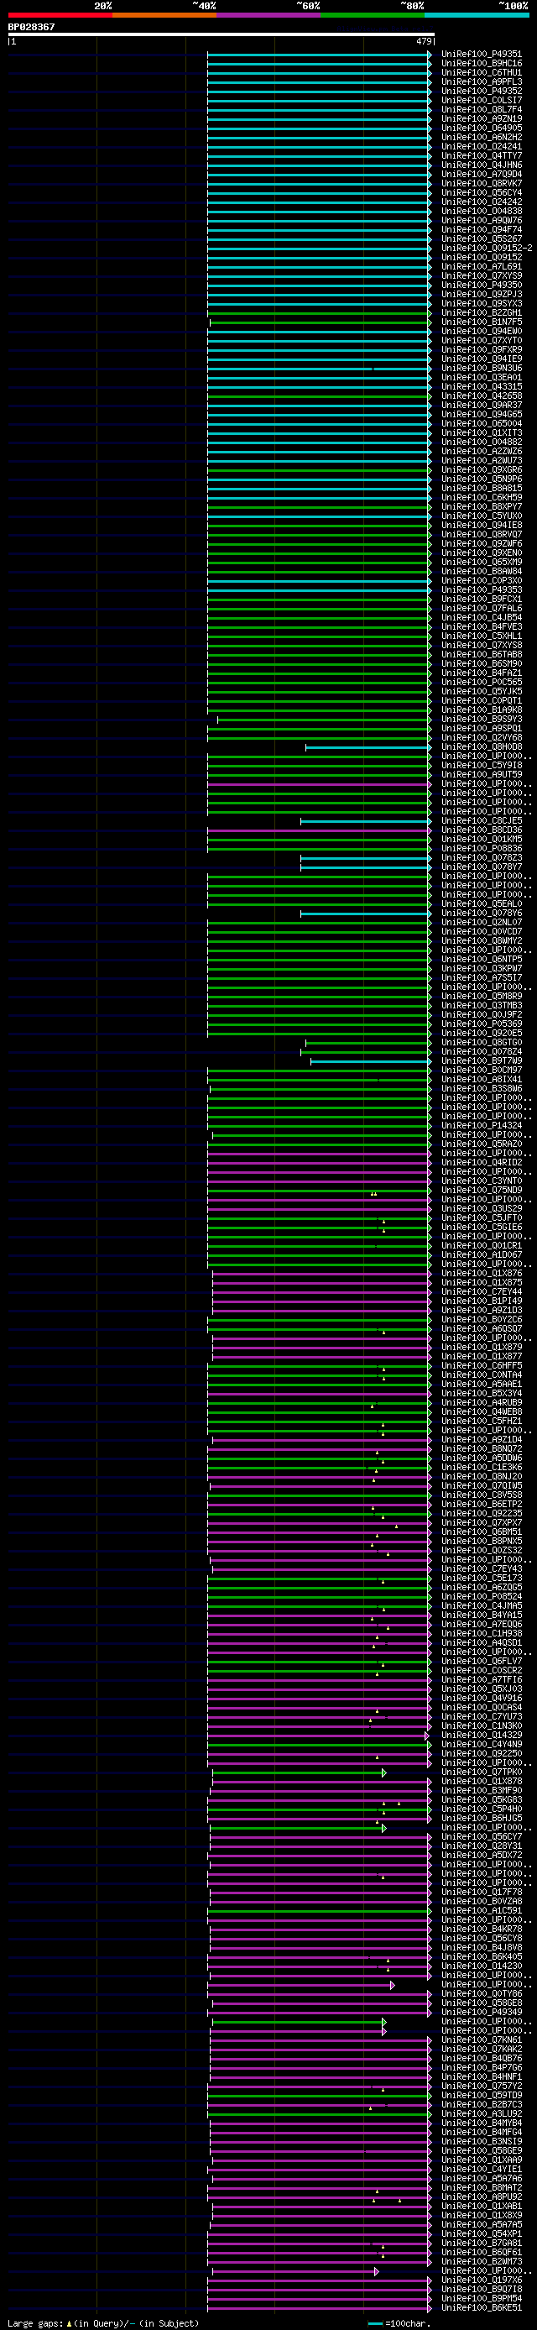Select hit label UniRef100_C5JFT0
Viewport: 537px width, 2330px height.
click(x=482, y=1217)
